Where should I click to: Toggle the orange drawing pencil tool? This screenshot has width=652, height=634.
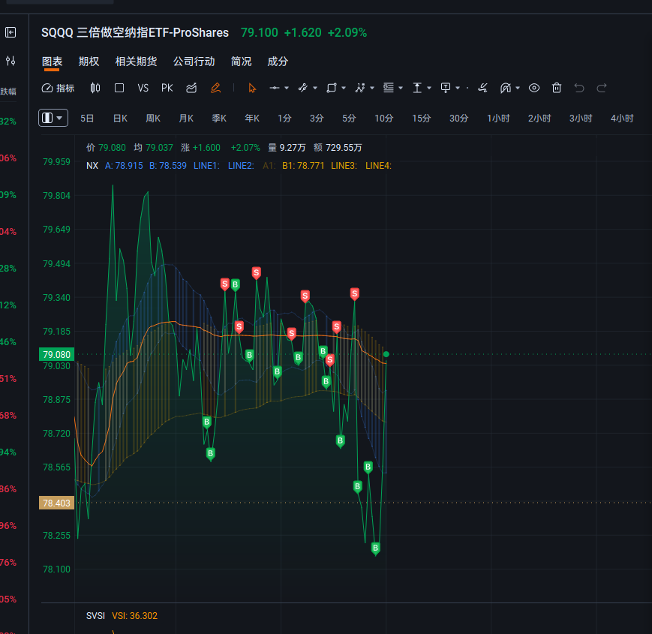coord(215,88)
